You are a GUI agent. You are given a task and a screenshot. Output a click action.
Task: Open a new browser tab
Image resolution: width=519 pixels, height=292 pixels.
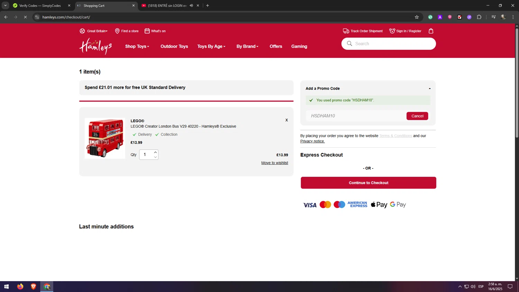tap(208, 6)
